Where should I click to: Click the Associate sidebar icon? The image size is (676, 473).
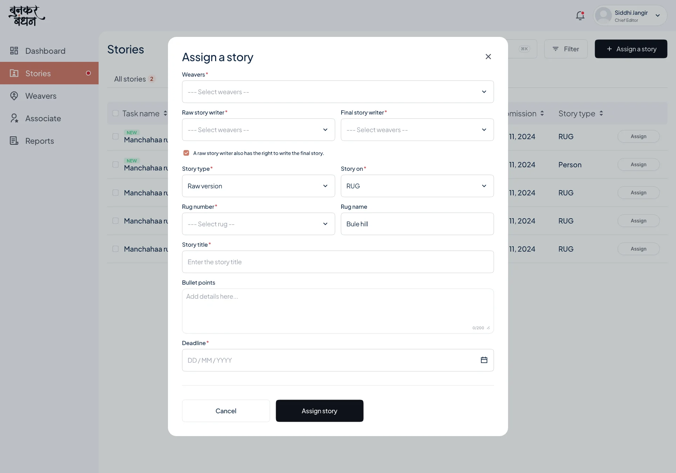click(x=14, y=118)
